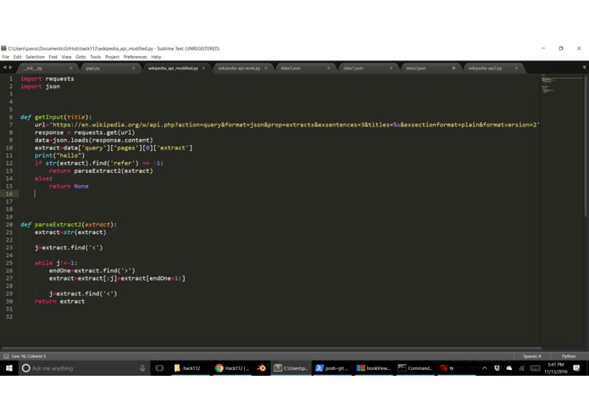Click the 'import json' line
The height and width of the screenshot is (419, 589).
coord(40,87)
